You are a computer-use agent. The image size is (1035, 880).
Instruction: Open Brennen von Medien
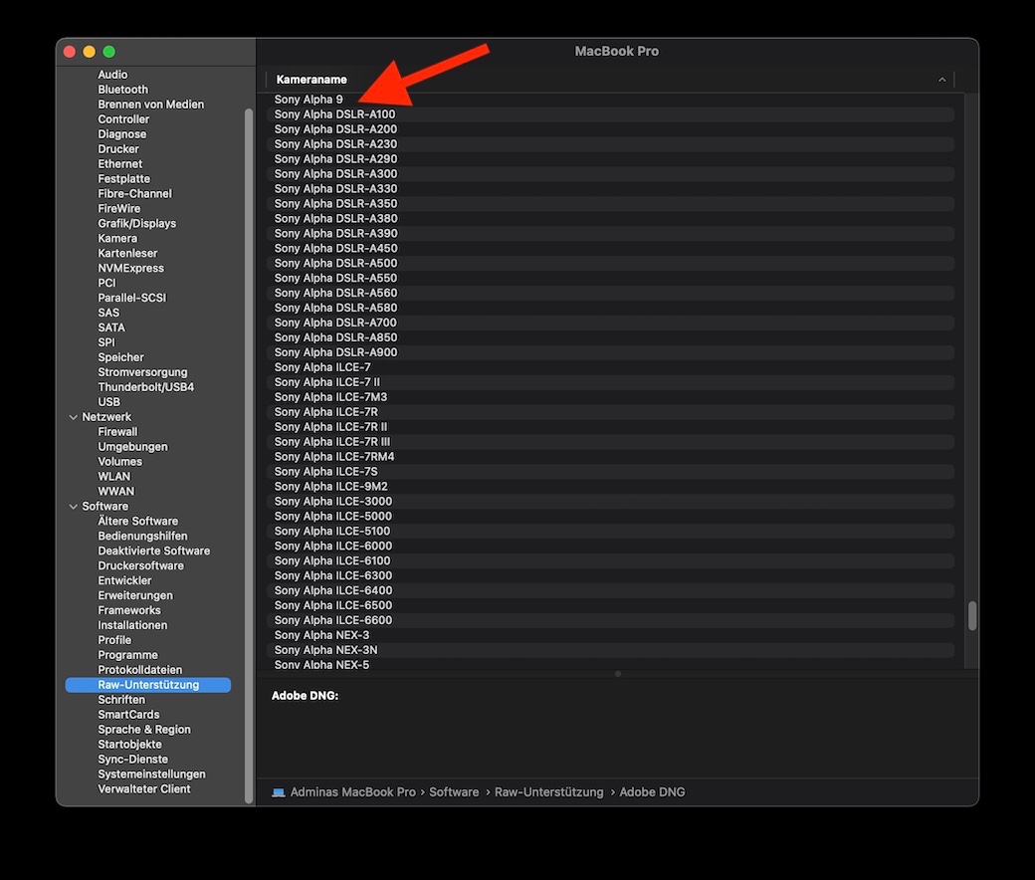pyautogui.click(x=150, y=105)
